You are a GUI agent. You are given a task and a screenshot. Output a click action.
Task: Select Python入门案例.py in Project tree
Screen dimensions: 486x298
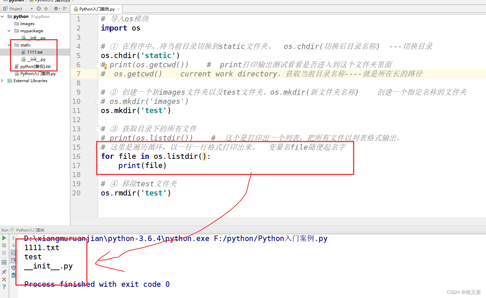(x=35, y=74)
